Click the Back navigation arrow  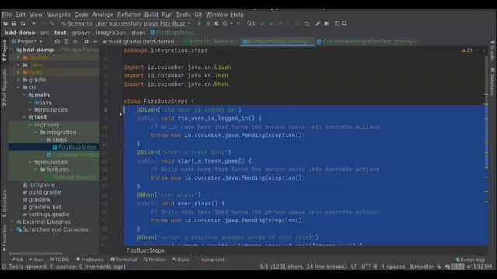pos(34,23)
